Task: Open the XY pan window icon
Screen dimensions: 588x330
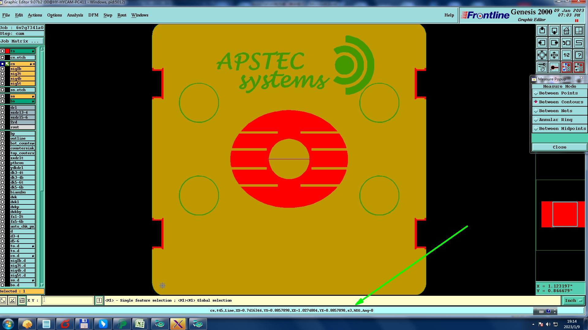Action: (x=579, y=31)
